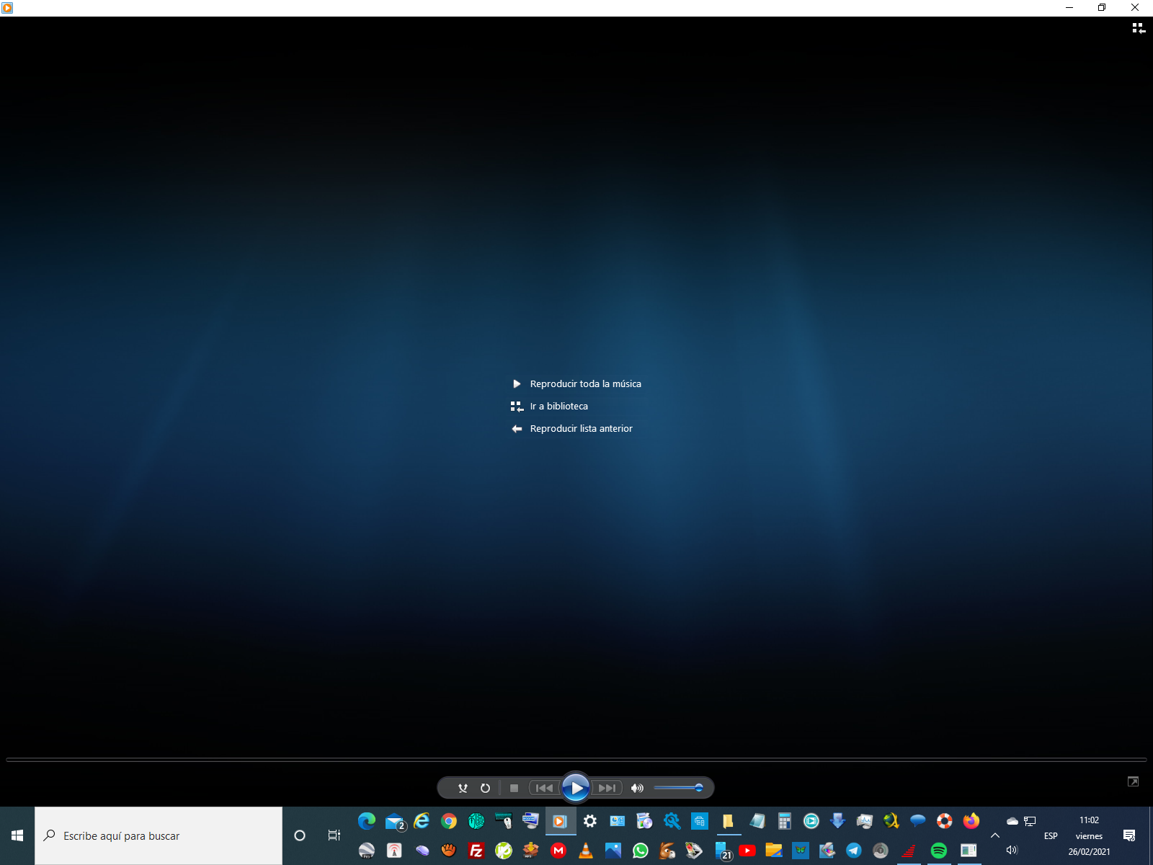Click the taskbar search box
Screen dimensions: 1153x865
pyautogui.click(x=159, y=835)
